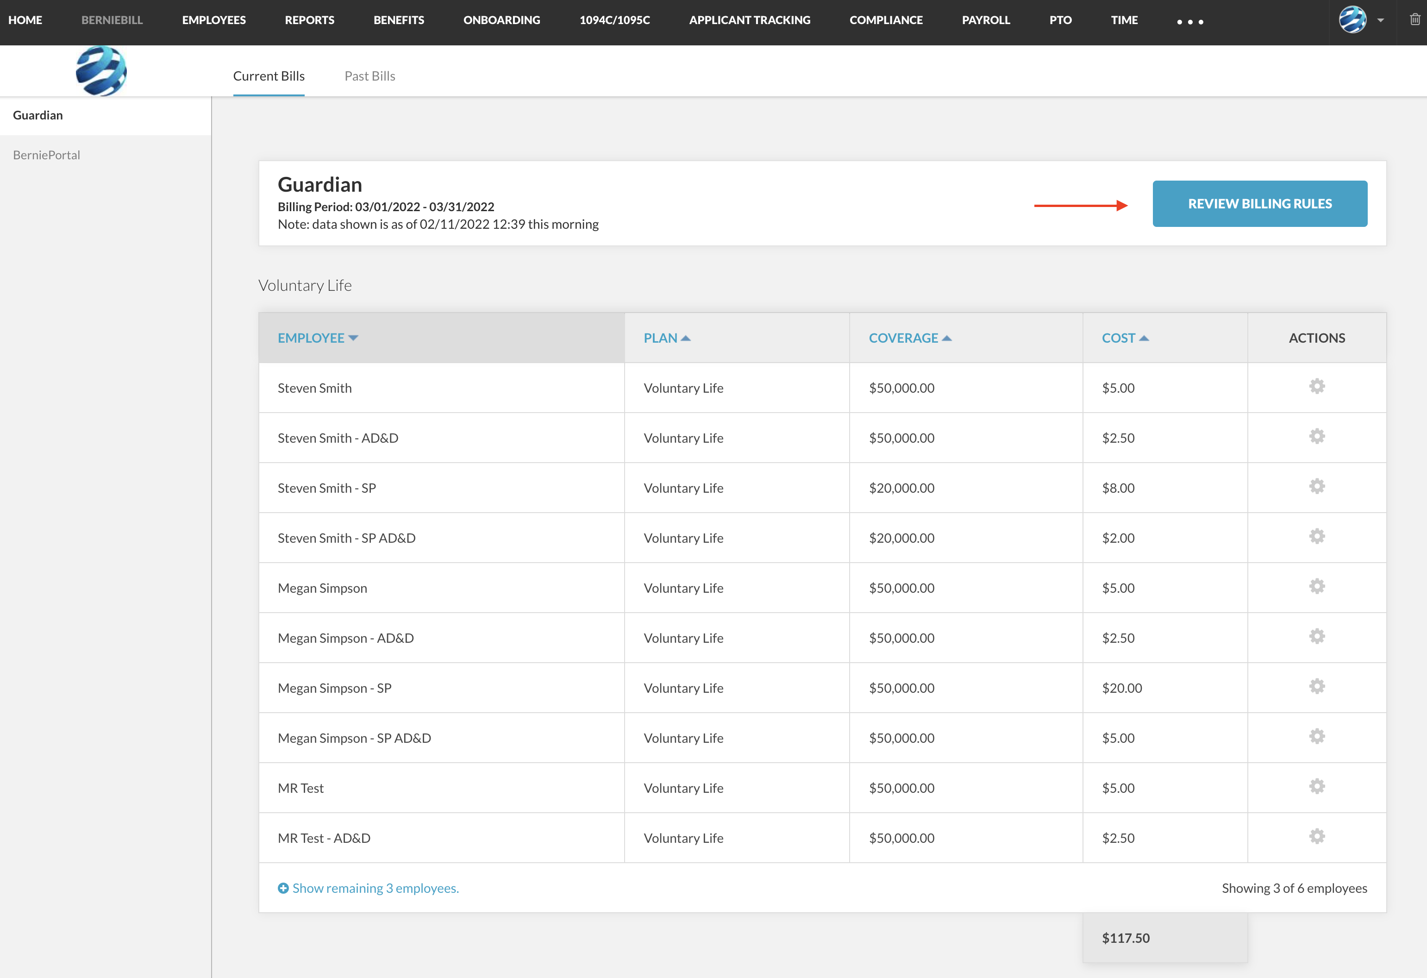This screenshot has width=1427, height=978.
Task: Open gear actions for Steven Smith row
Action: pos(1316,386)
